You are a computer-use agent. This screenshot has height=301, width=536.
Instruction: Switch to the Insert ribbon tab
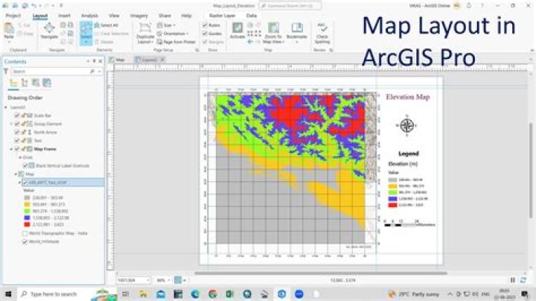click(64, 16)
